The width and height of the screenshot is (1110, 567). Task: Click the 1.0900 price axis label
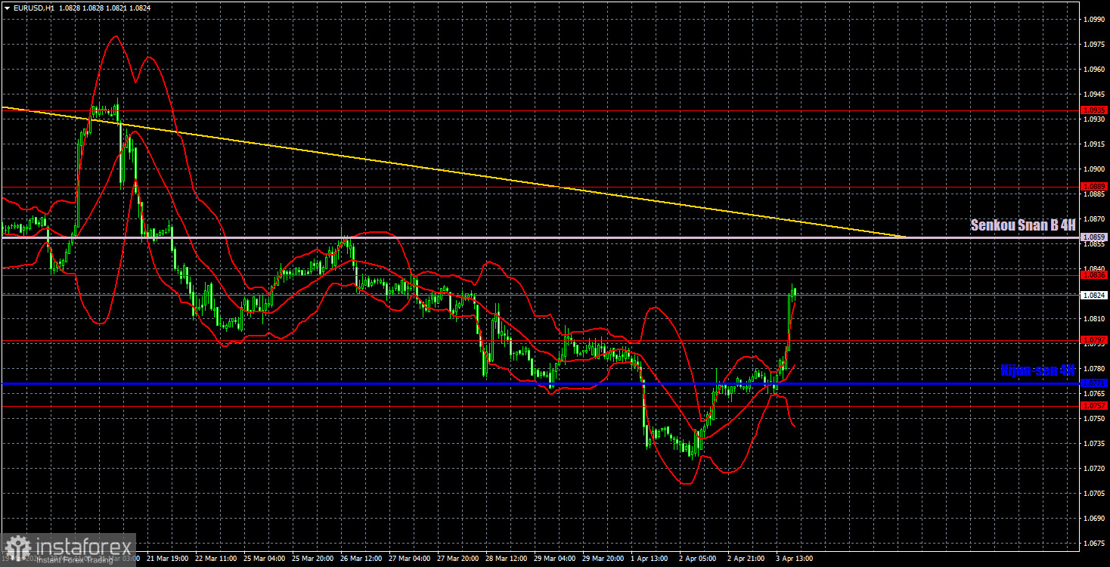click(1093, 169)
